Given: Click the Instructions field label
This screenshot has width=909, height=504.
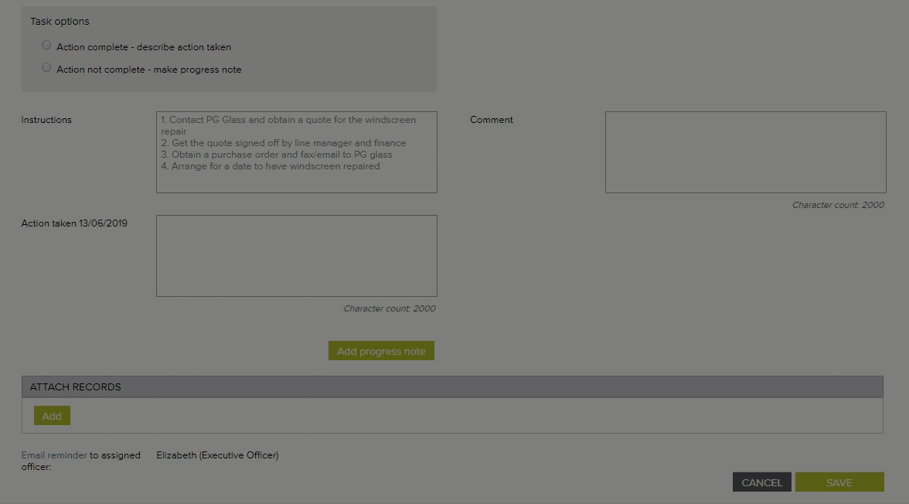Looking at the screenshot, I should pyautogui.click(x=46, y=120).
